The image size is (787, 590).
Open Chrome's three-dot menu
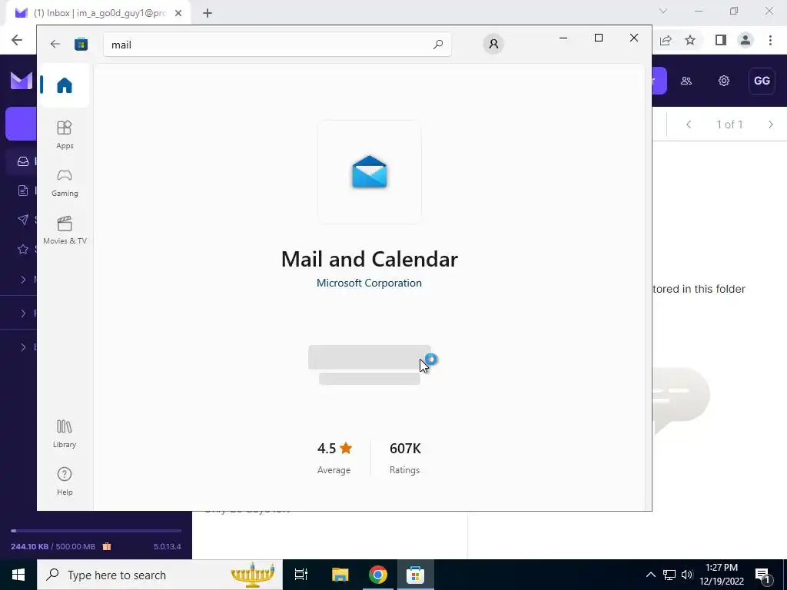pos(770,40)
